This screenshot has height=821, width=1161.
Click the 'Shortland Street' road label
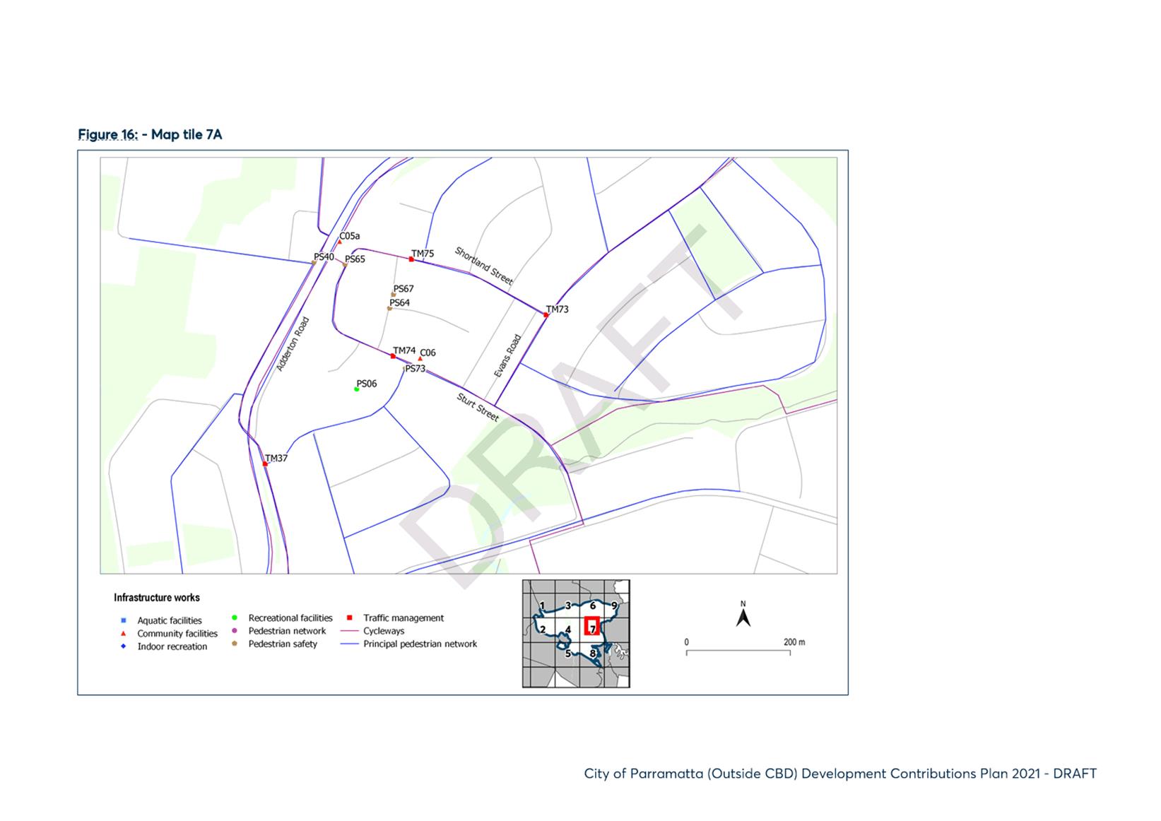click(484, 266)
